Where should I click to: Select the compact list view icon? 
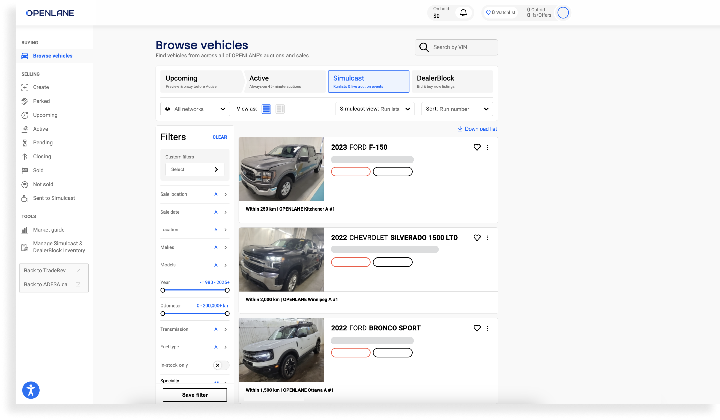[x=280, y=109]
